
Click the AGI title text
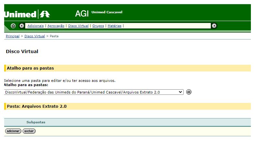[x=82, y=14]
